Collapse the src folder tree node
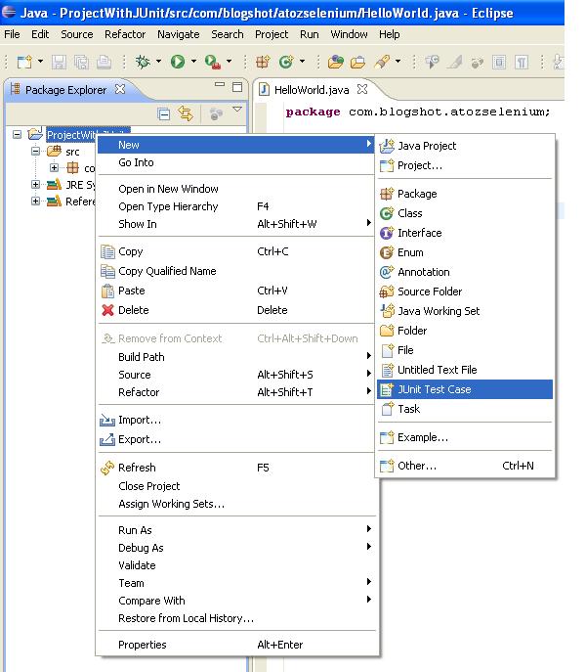This screenshot has height=672, width=586. click(36, 151)
